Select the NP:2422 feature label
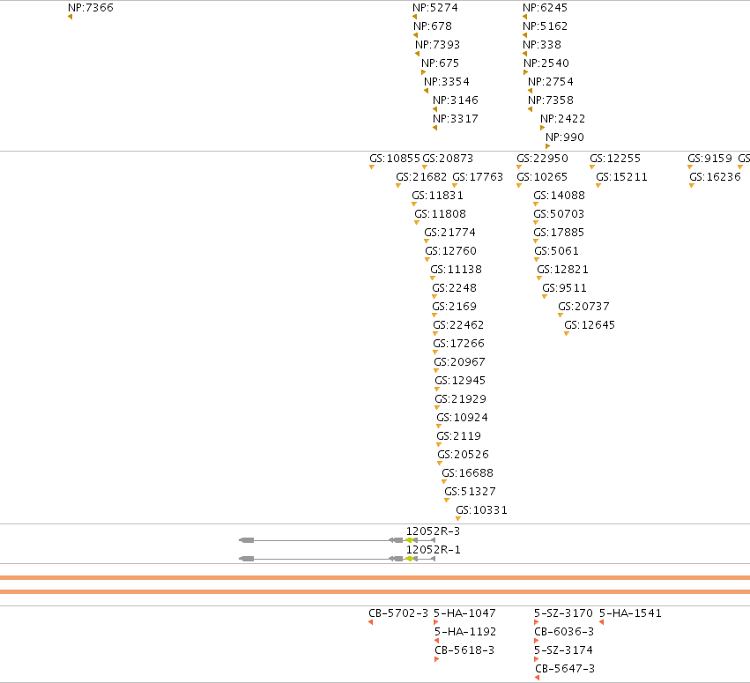 pyautogui.click(x=562, y=119)
